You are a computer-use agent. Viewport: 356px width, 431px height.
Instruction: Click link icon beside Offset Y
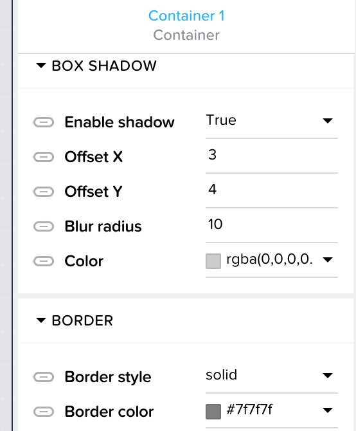point(44,192)
